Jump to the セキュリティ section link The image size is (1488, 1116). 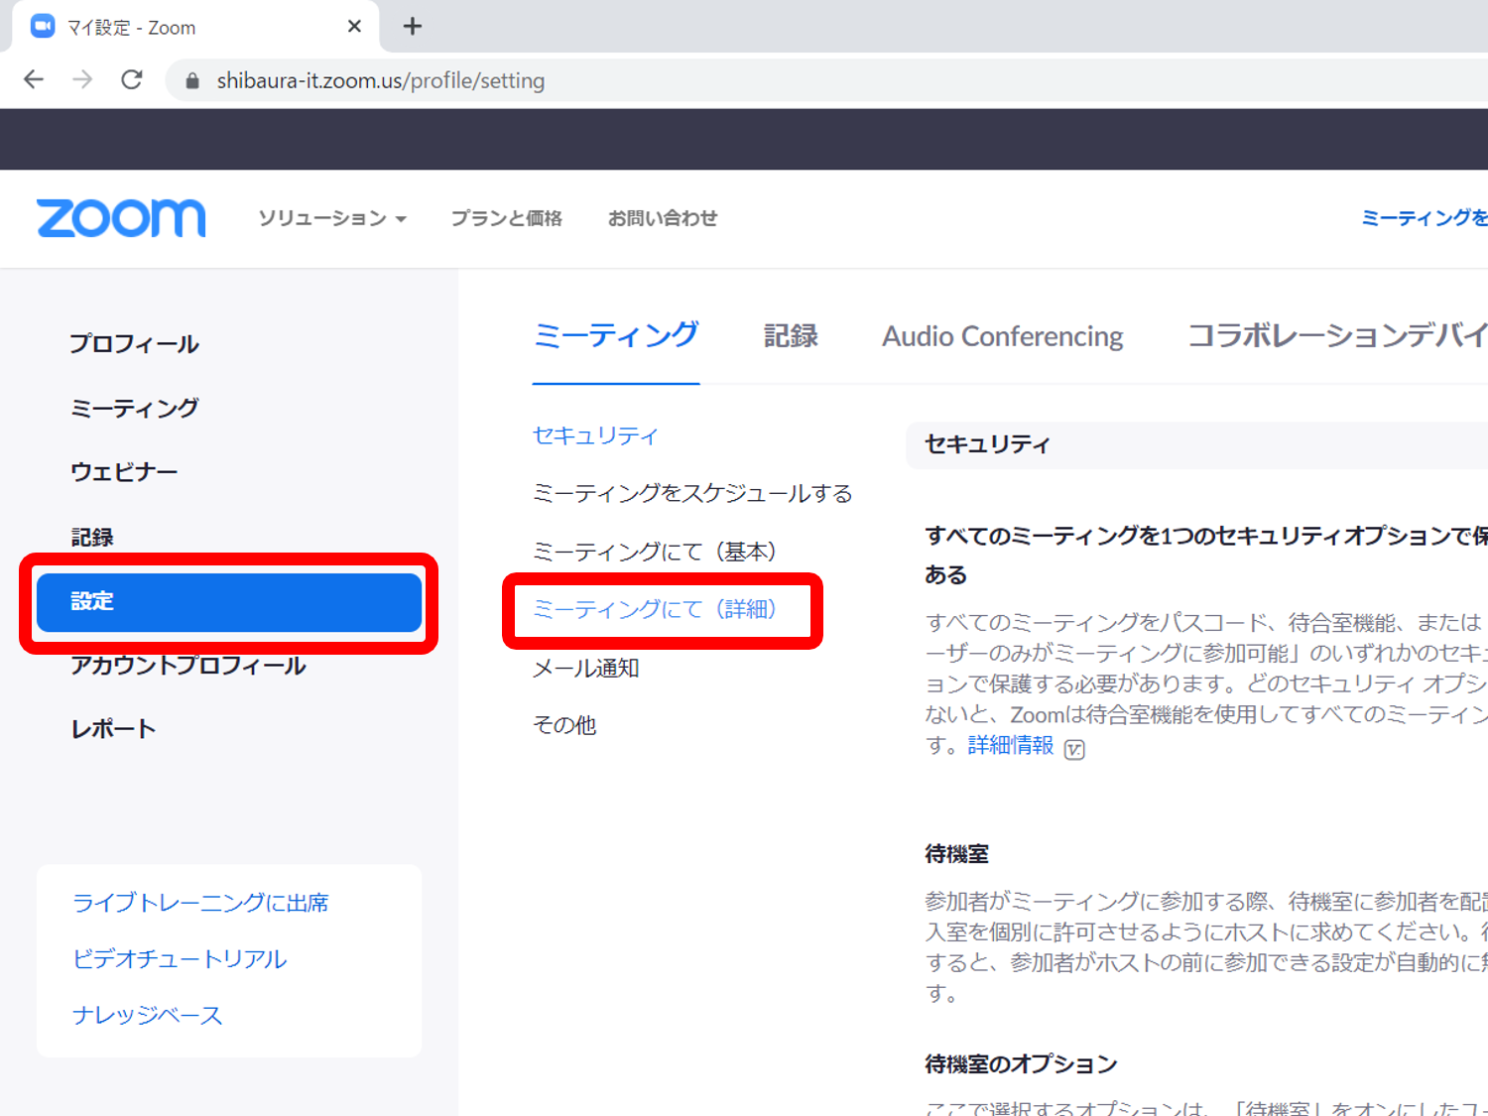click(x=595, y=435)
